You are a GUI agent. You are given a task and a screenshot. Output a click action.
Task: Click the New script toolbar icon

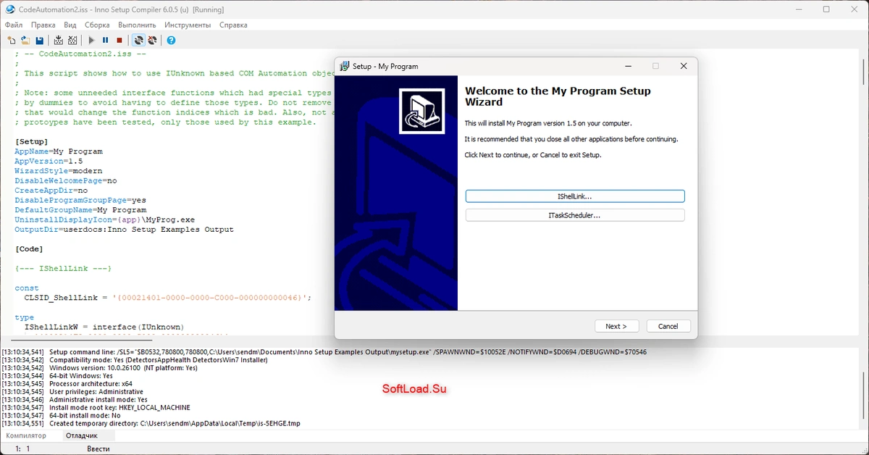tap(11, 41)
